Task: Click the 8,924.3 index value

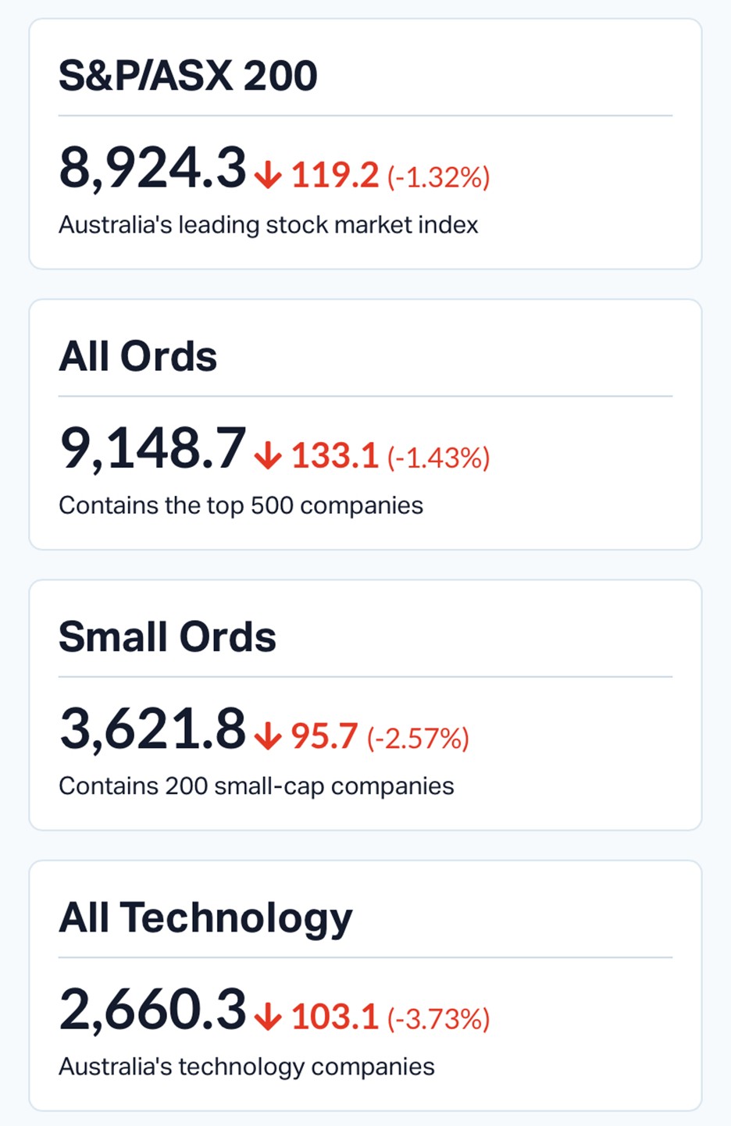Action: [153, 169]
